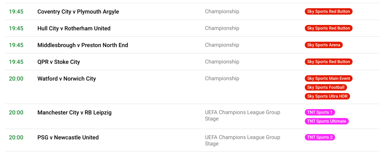385x154 pixels.
Task: Select the Sky Sports Main Event badge
Action: (328, 79)
